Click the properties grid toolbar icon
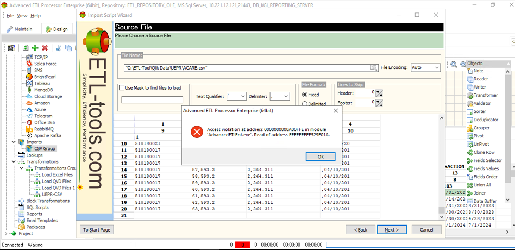The width and height of the screenshot is (515, 250). coord(12,48)
